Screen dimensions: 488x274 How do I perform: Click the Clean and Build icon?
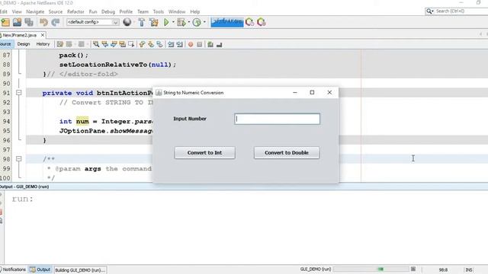point(154,22)
